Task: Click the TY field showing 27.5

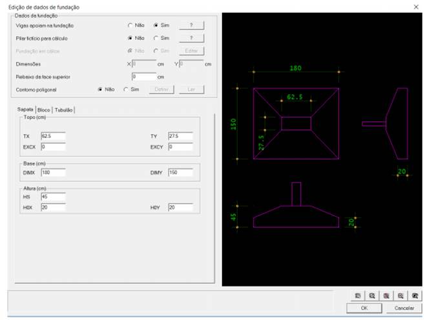Action: click(x=180, y=136)
